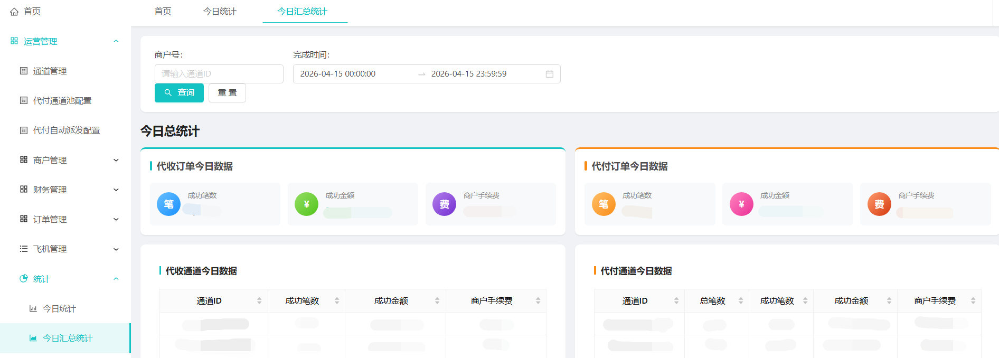This screenshot has height=358, width=999.
Task: Click the 代付通道池配置 list icon
Action: click(x=24, y=100)
